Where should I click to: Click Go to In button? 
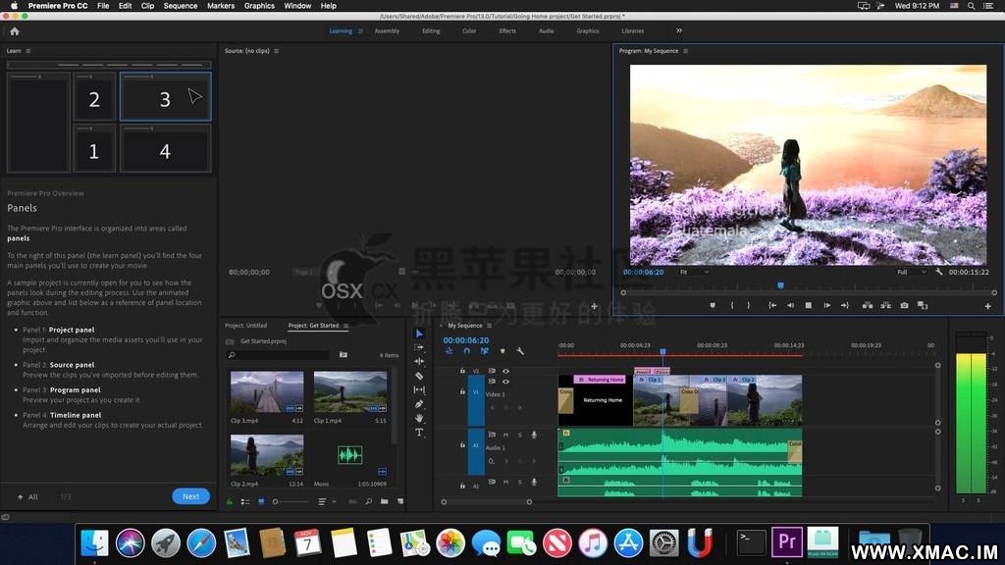pyautogui.click(x=772, y=306)
